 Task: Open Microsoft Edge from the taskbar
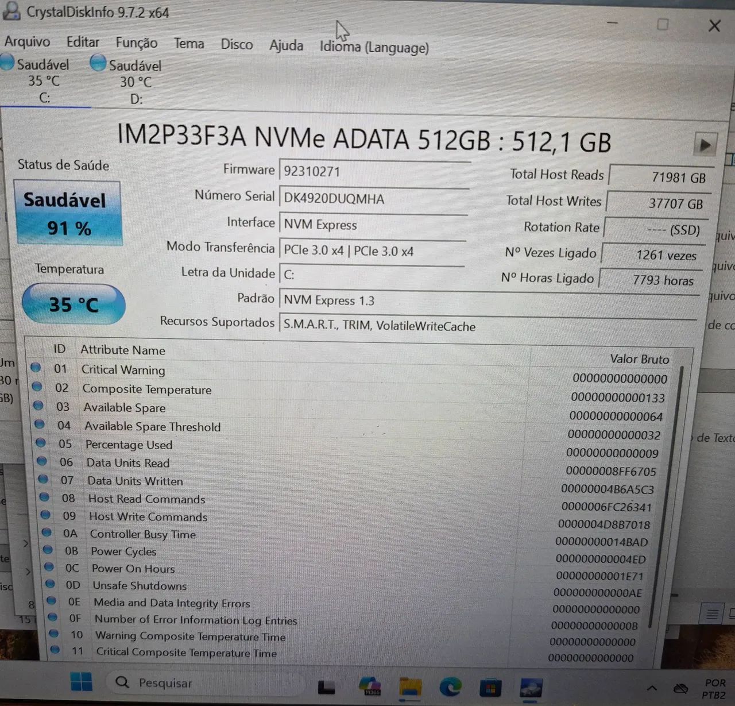coord(450,687)
